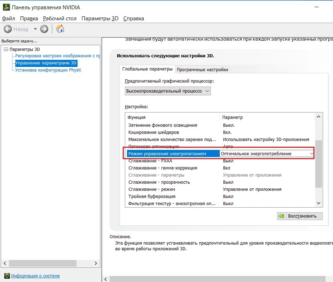Click settings list scroll up arrow

[x=318, y=117]
